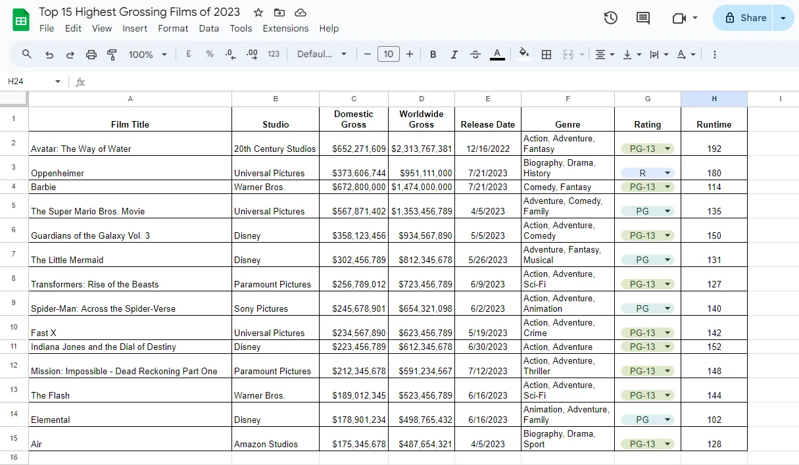Click the move-to-folder icon

[279, 12]
